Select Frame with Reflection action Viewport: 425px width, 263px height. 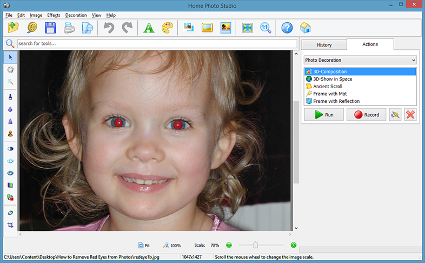coord(360,101)
